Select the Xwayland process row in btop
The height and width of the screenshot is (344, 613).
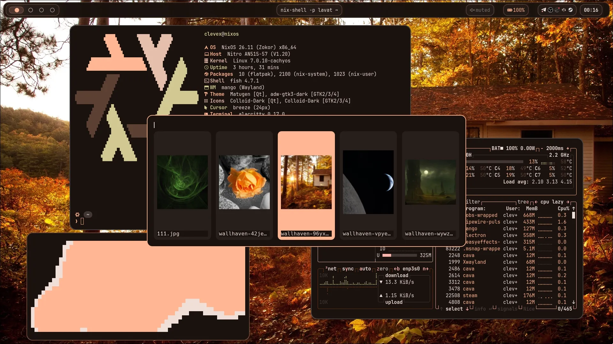[506, 262]
